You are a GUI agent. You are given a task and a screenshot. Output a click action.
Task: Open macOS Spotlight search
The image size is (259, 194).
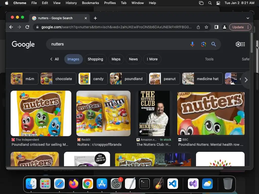point(210,3)
